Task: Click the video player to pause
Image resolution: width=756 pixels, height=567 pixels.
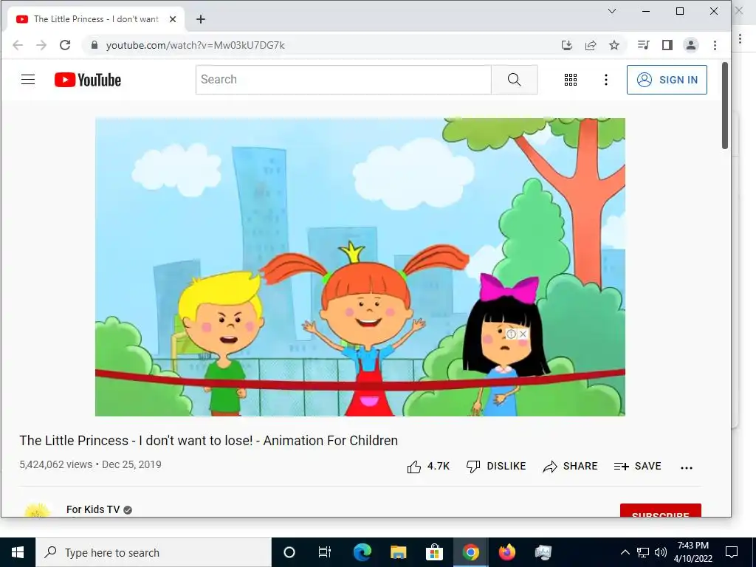Action: [360, 267]
